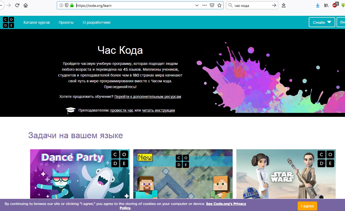The height and width of the screenshot is (211, 345).
Task: Click the 'I agree' cookie button
Action: pyautogui.click(x=307, y=206)
